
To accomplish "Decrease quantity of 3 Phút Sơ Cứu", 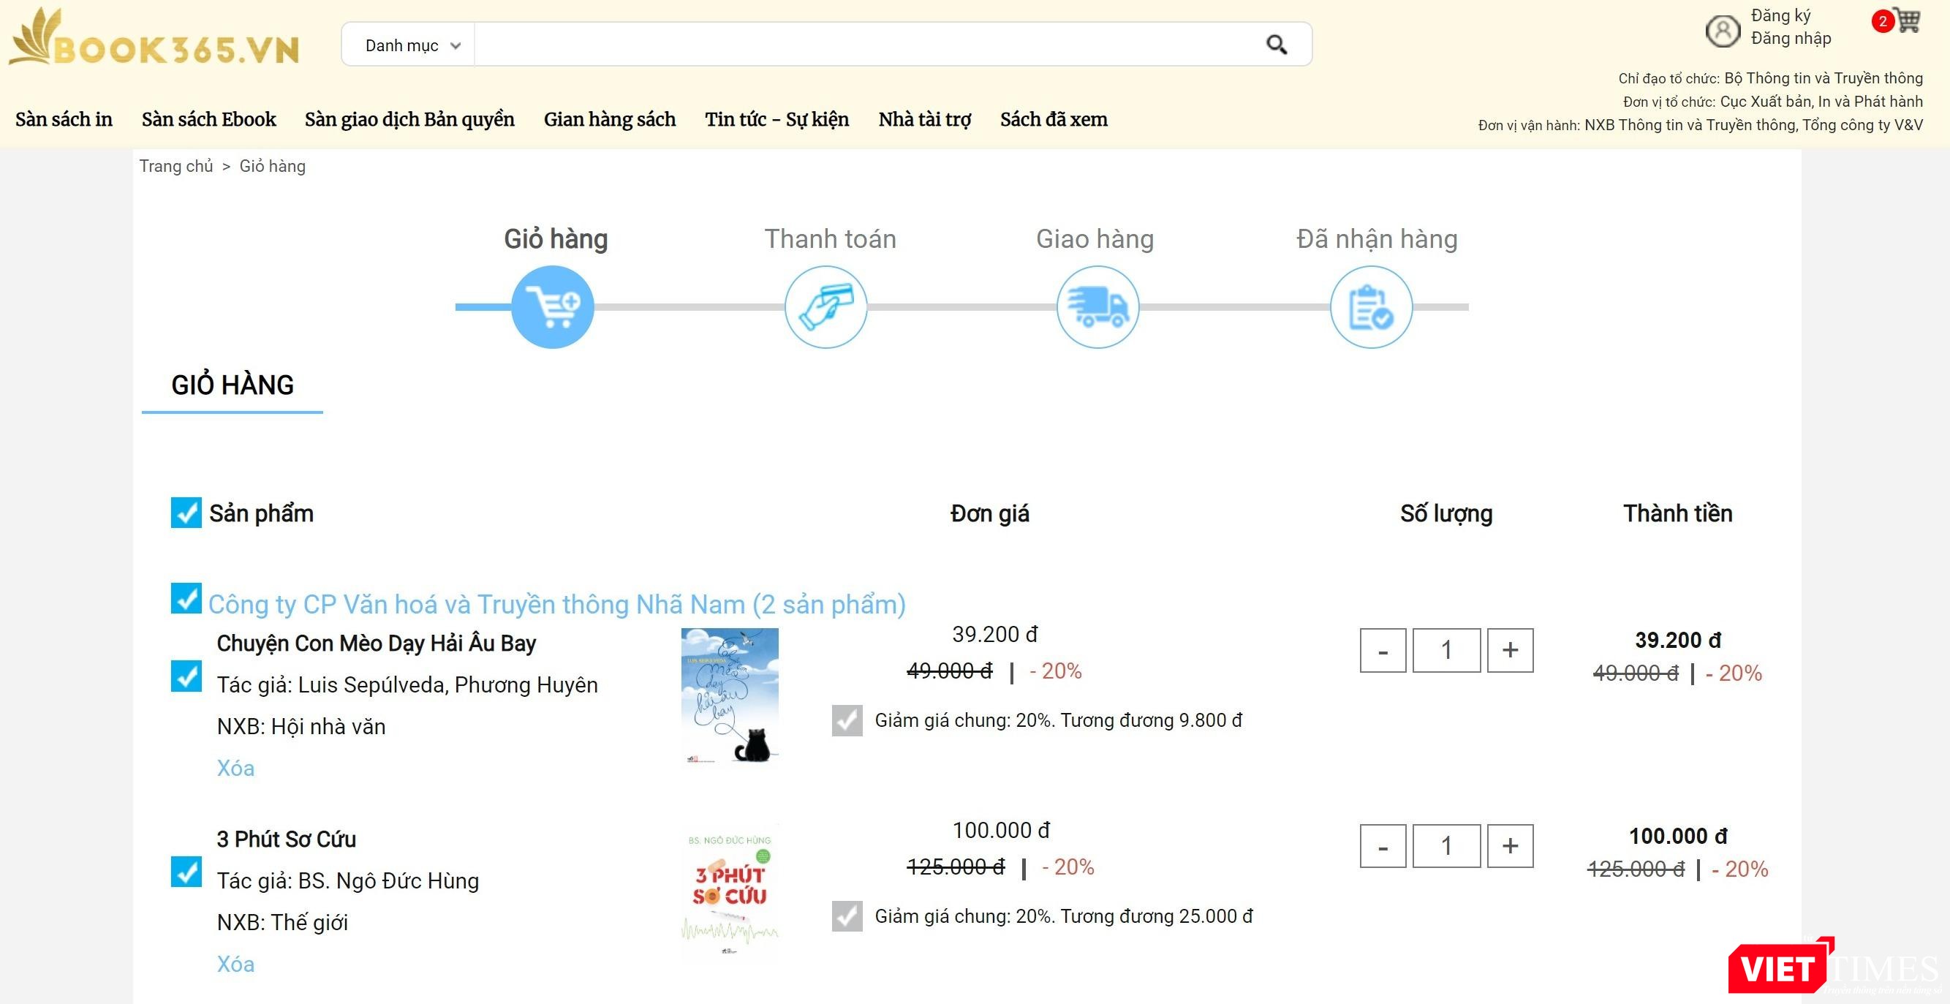I will click(1383, 846).
